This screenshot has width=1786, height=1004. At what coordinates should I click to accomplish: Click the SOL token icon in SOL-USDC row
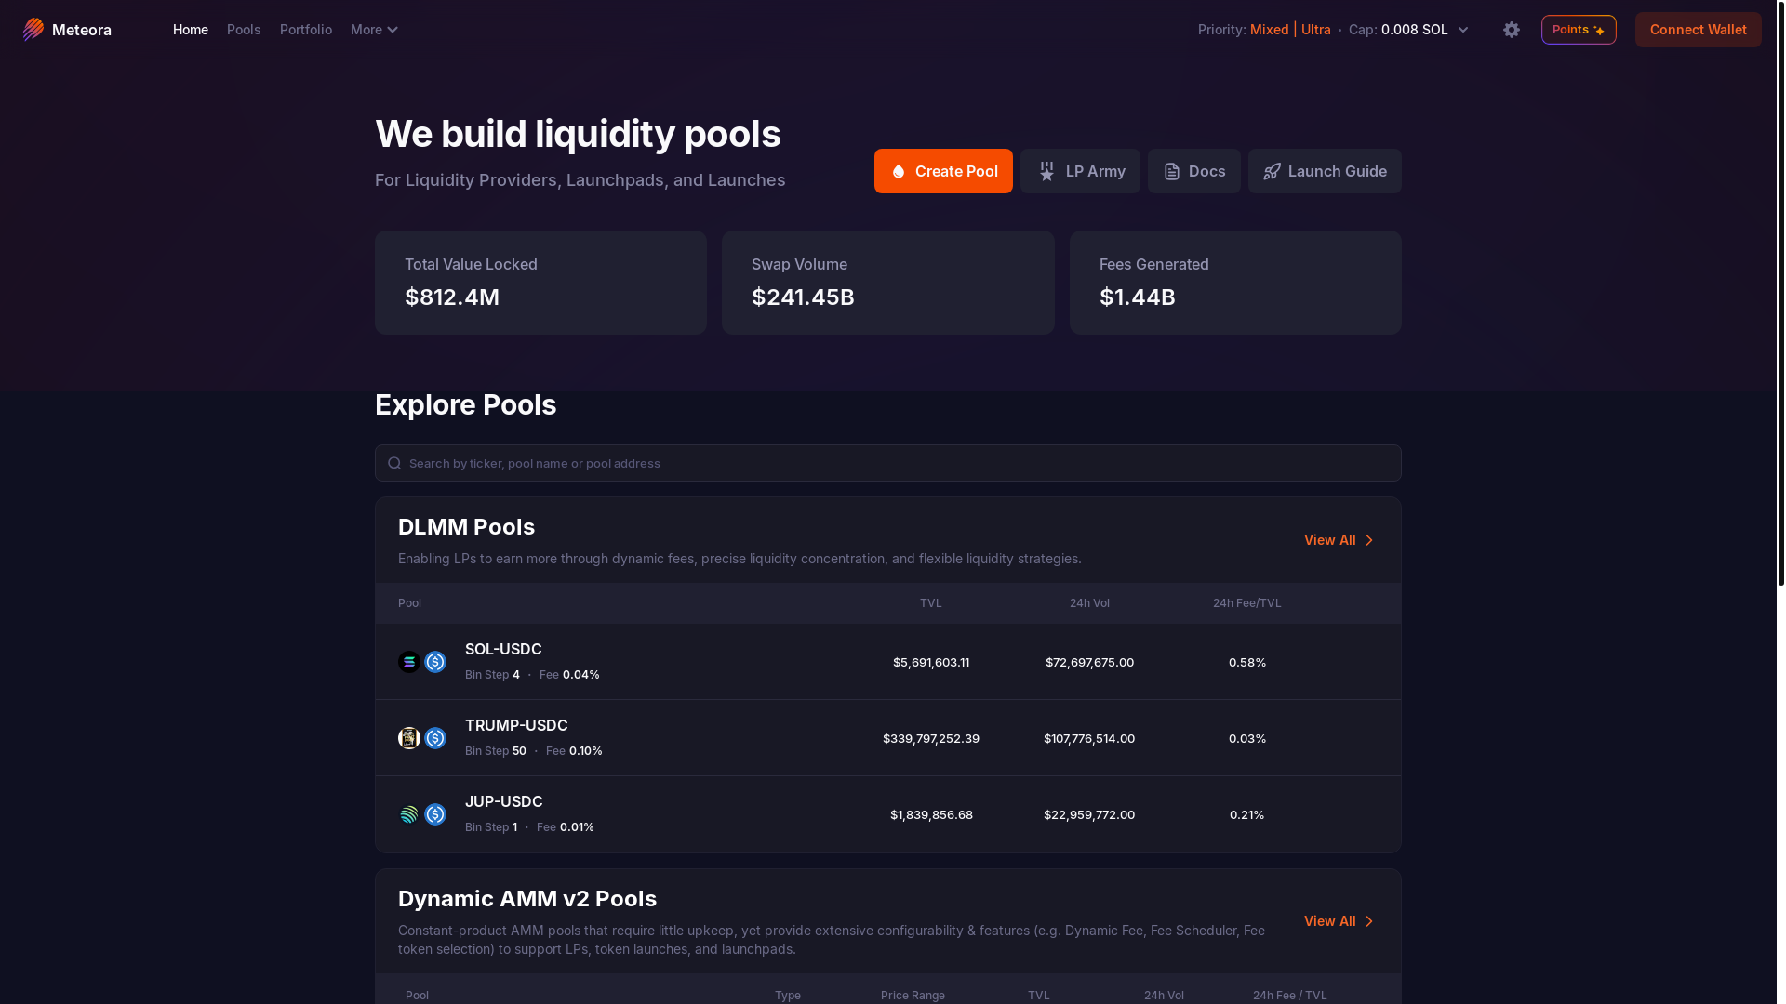click(x=409, y=662)
